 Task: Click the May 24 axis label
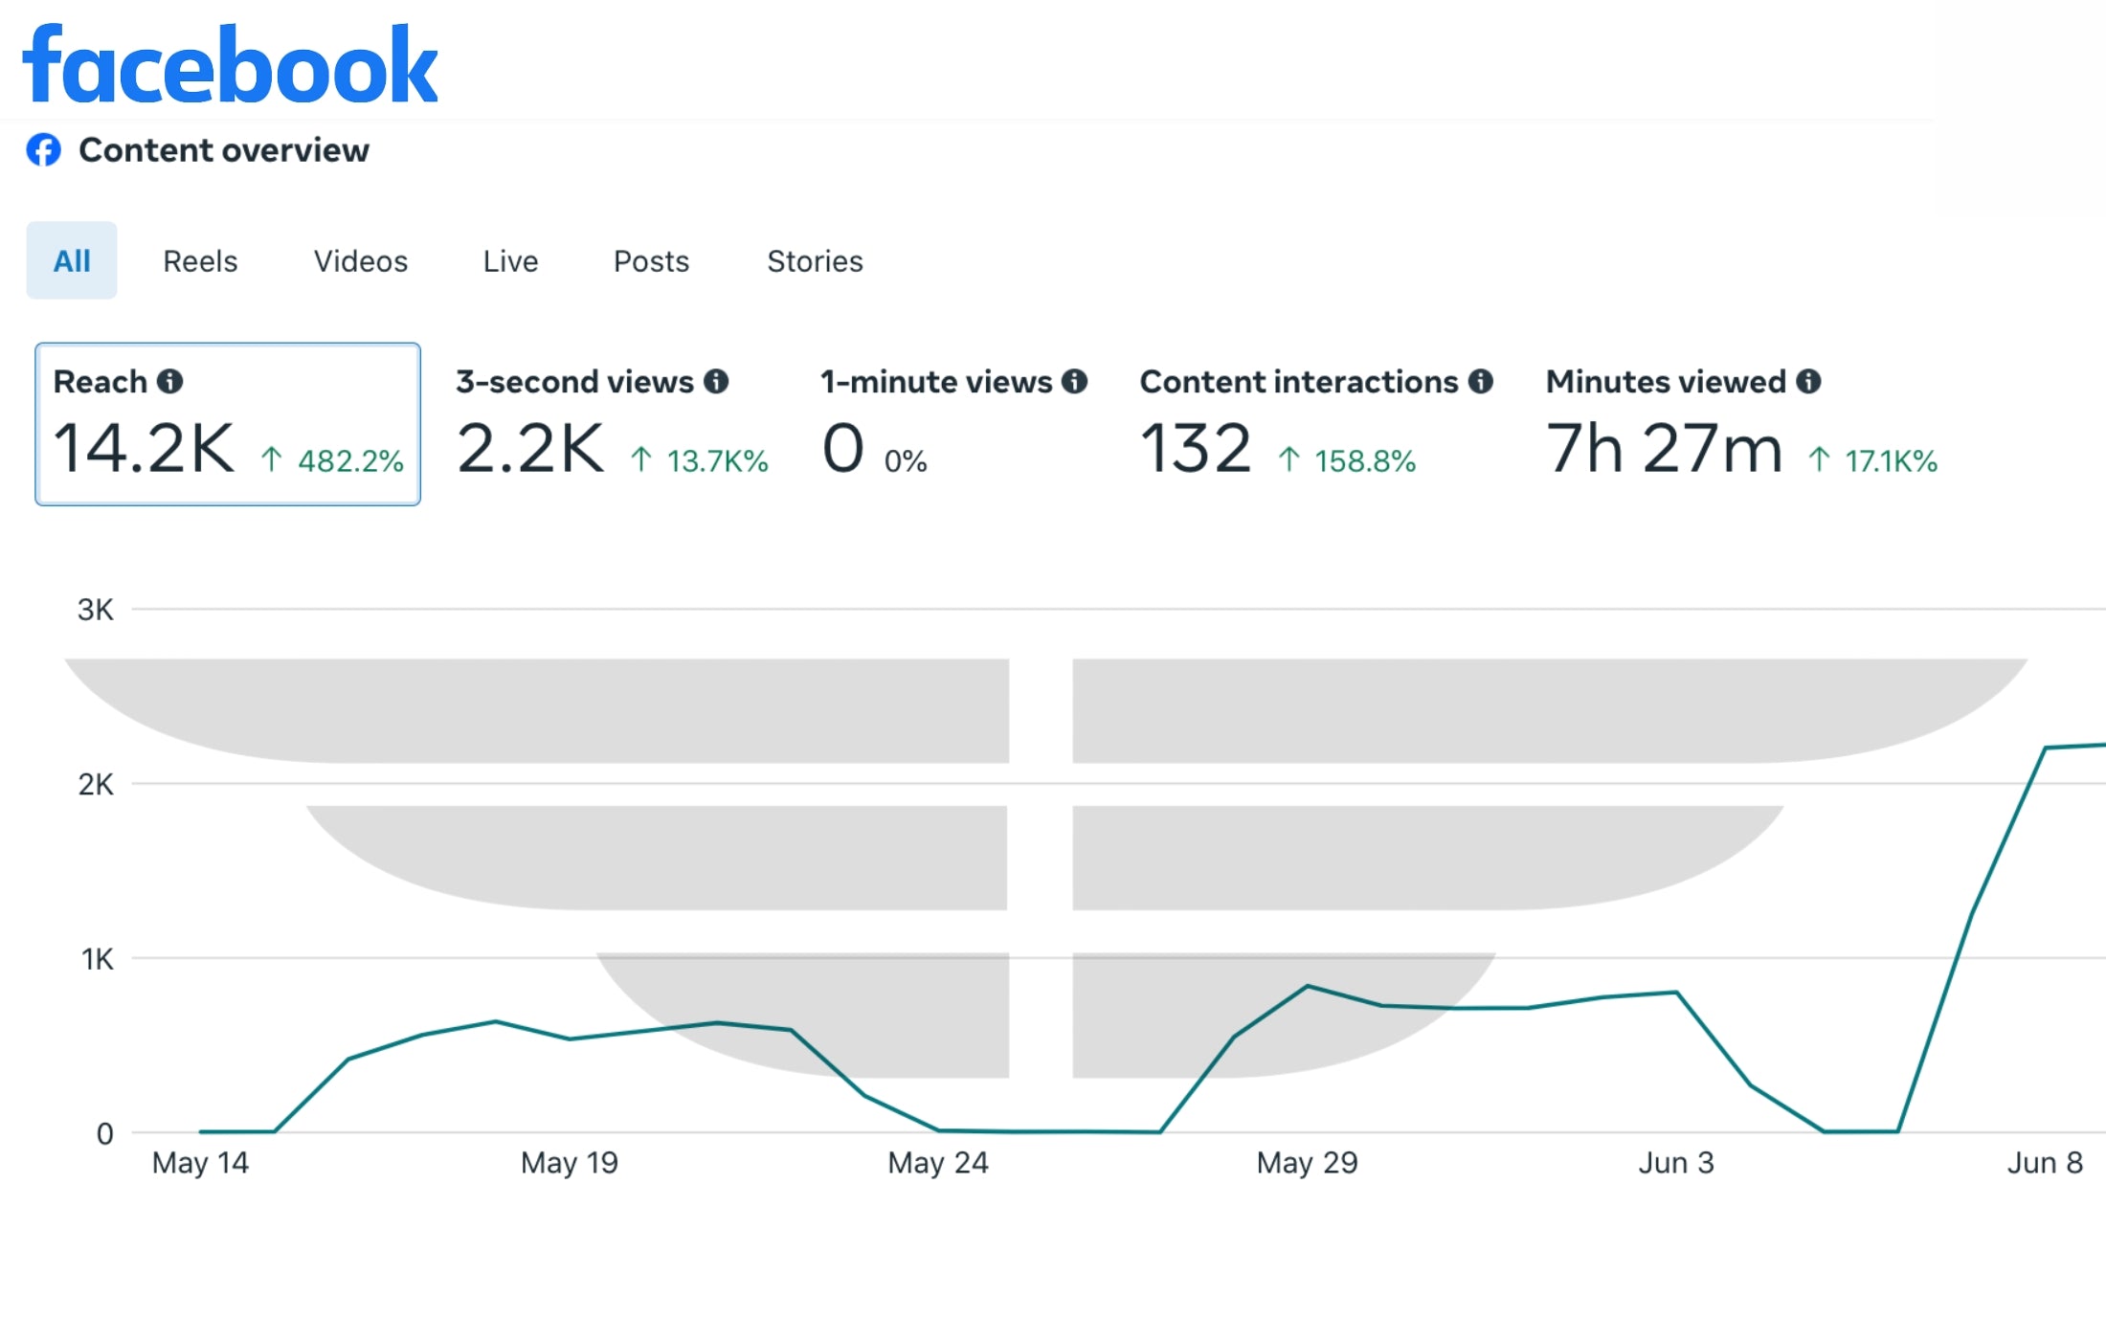coord(938,1163)
